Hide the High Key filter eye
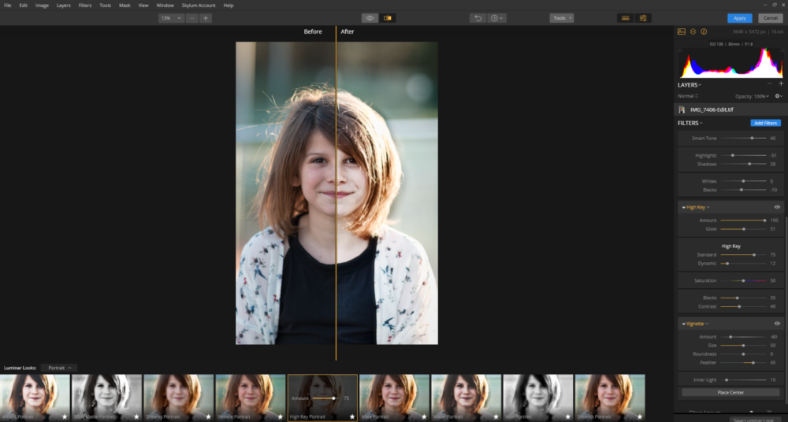Screen dimensions: 788x422 pos(777,207)
